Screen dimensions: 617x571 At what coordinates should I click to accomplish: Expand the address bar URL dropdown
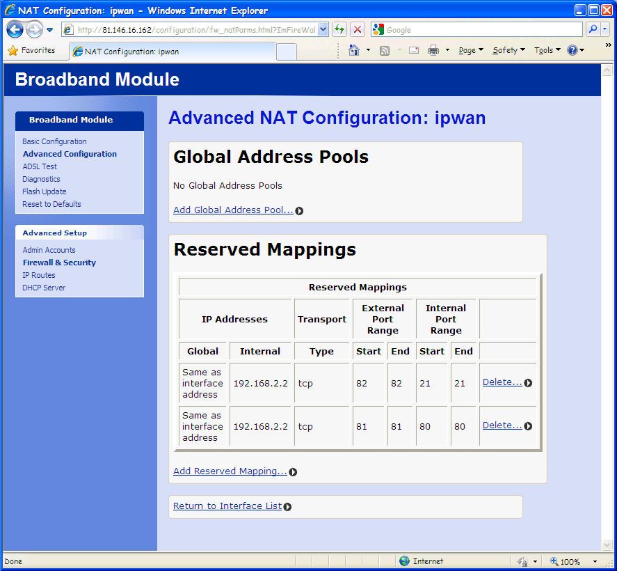coord(323,30)
